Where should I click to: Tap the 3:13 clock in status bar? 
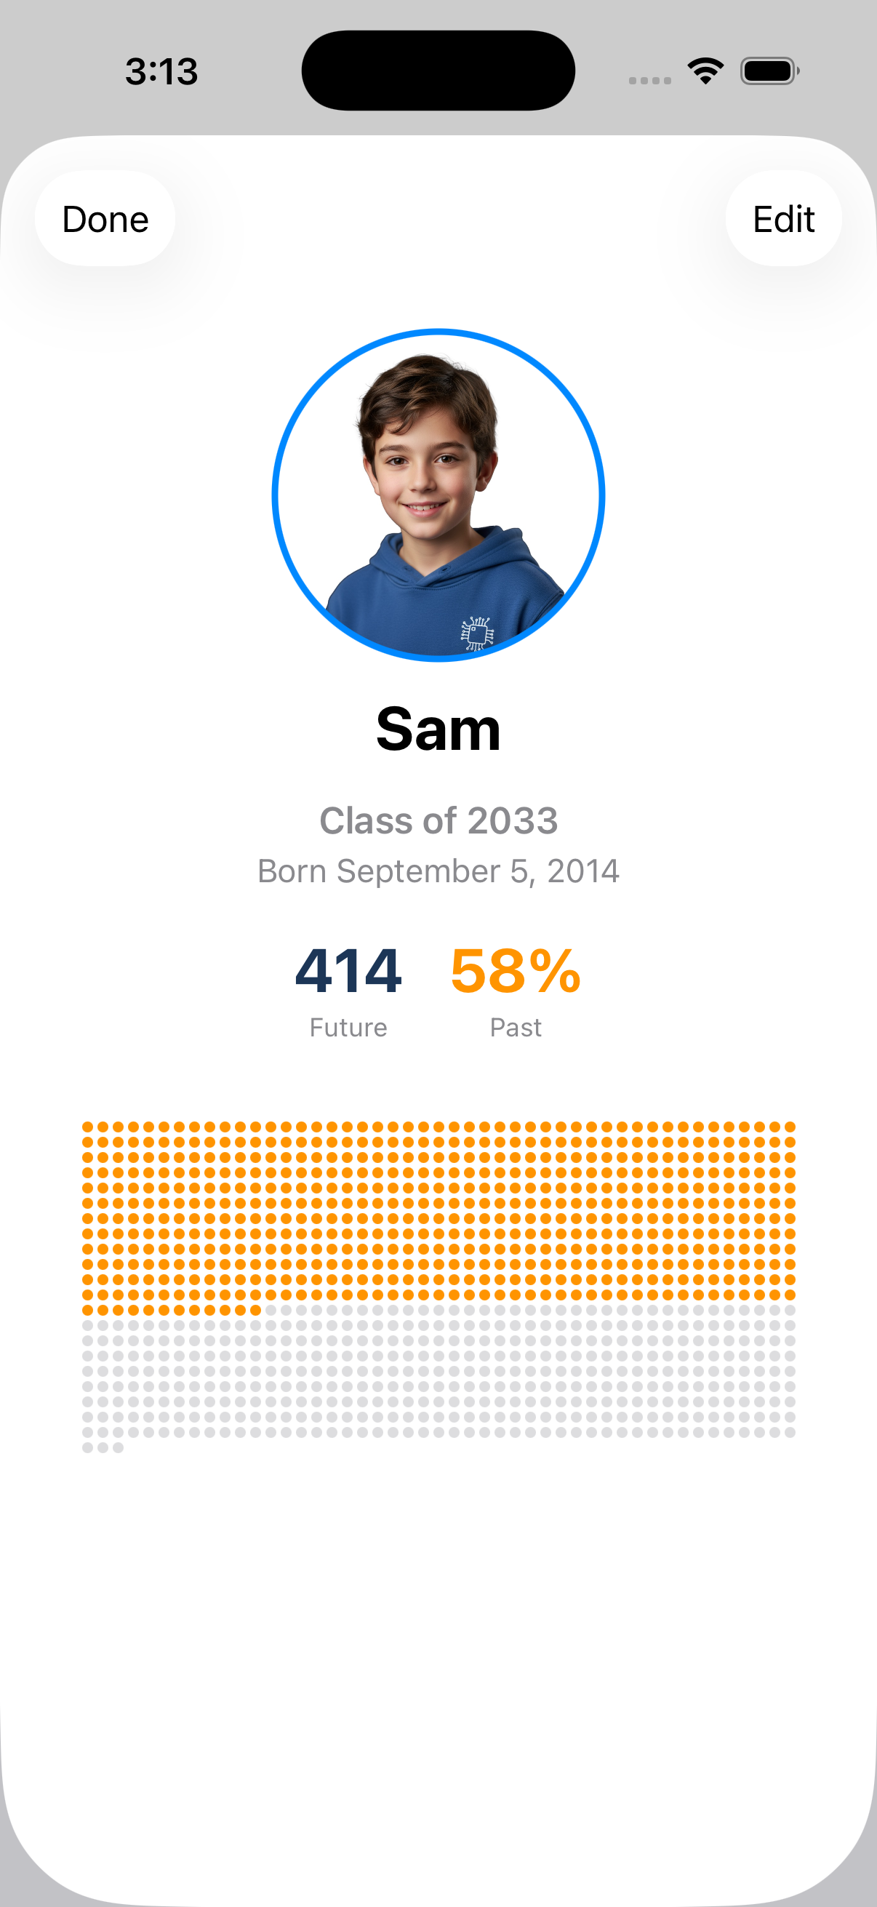point(161,72)
